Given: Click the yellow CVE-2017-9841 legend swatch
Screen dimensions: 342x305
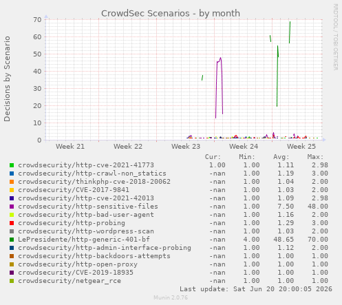Looking at the screenshot, I should point(12,190).
